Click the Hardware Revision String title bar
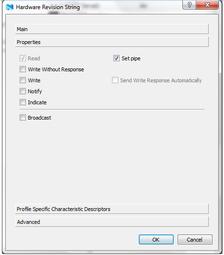 click(x=98, y=7)
